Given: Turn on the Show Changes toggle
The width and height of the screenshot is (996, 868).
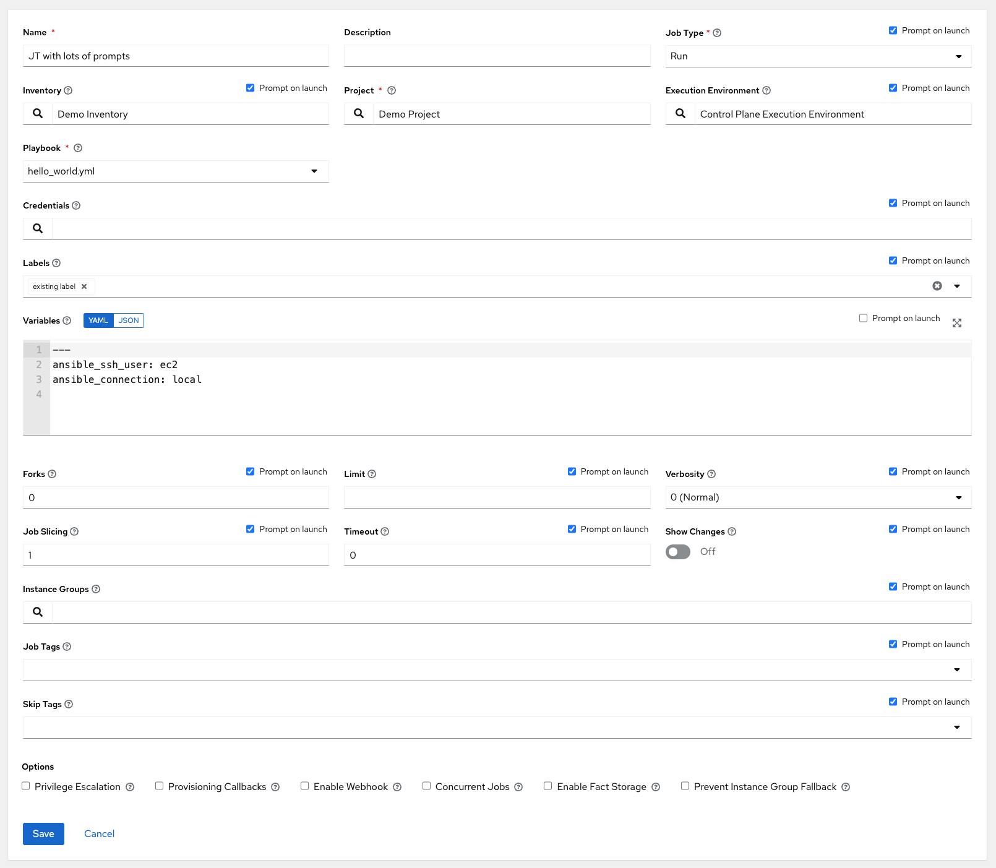Looking at the screenshot, I should (677, 552).
